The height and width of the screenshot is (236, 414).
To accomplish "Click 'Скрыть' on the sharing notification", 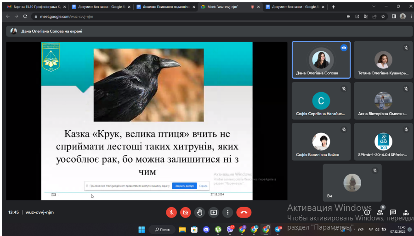I will tap(203, 186).
